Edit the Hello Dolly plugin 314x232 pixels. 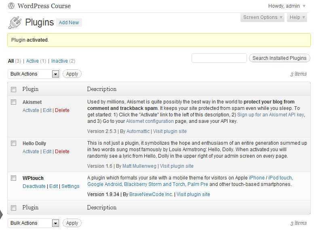pyautogui.click(x=47, y=152)
